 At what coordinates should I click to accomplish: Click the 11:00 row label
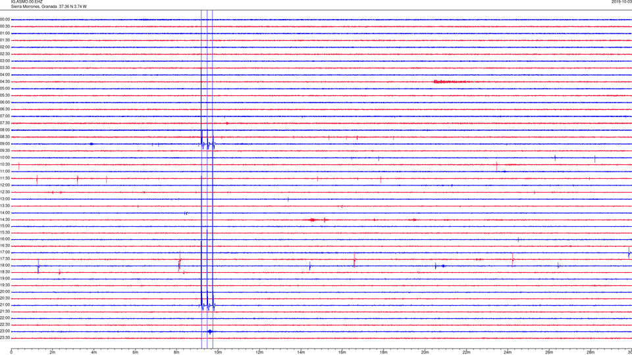[5, 172]
